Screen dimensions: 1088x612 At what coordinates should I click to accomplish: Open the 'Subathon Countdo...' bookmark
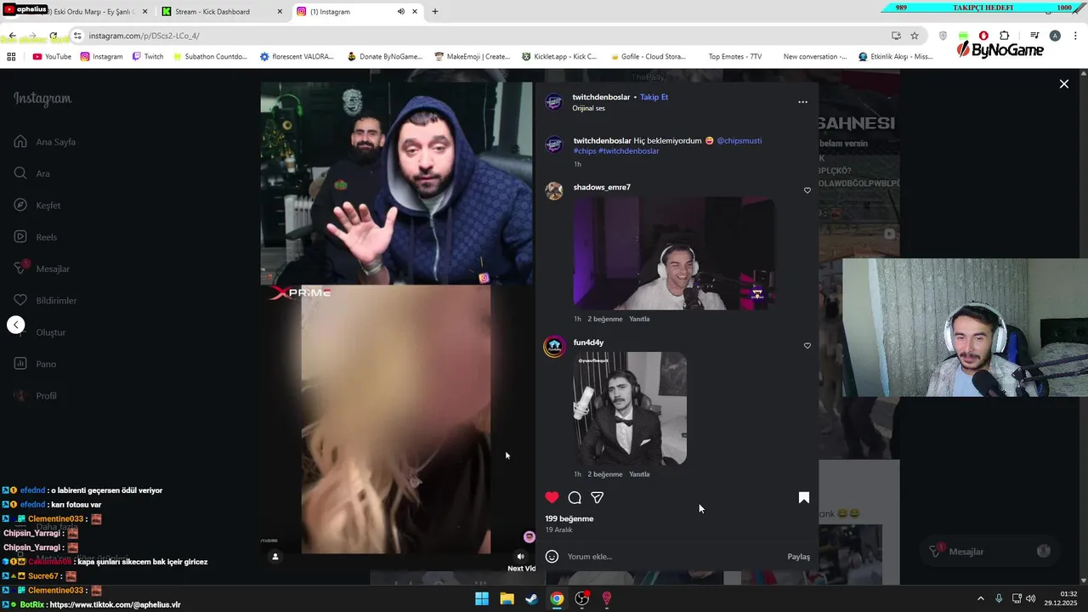click(210, 57)
